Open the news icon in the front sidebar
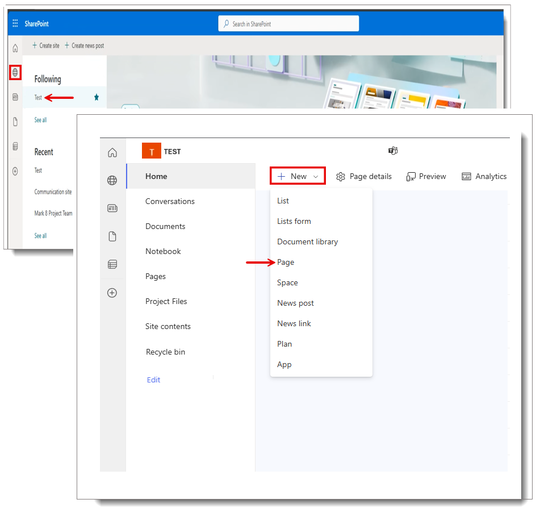The image size is (536, 512). coord(112,209)
